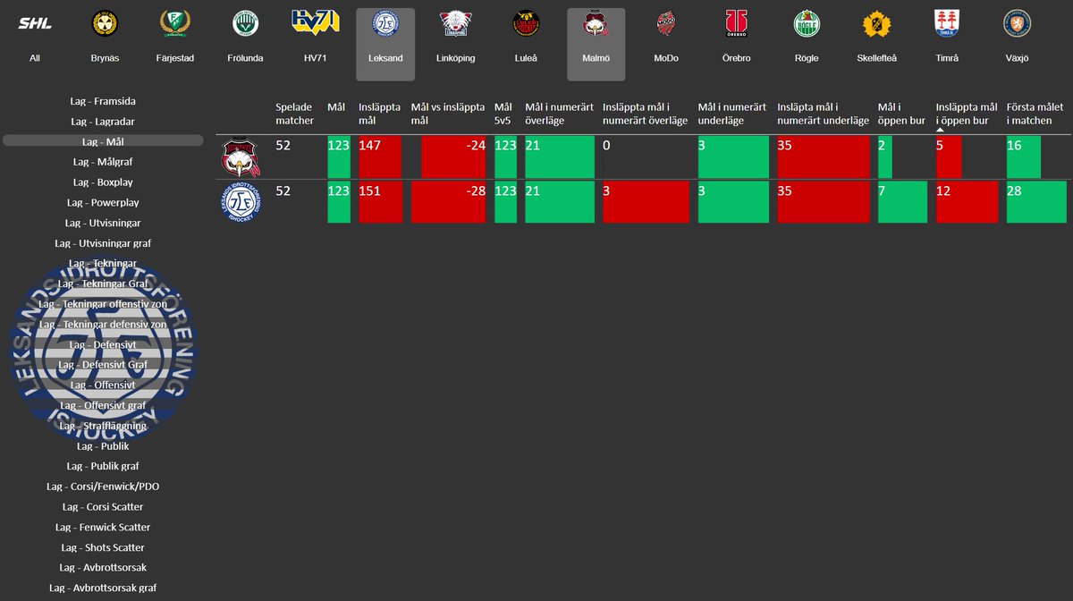Select the Brynäs team logo
This screenshot has width=1073, height=601.
coord(105,23)
